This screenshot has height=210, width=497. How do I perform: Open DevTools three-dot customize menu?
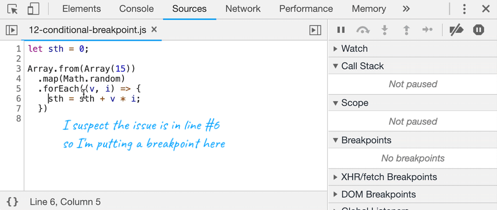click(464, 9)
